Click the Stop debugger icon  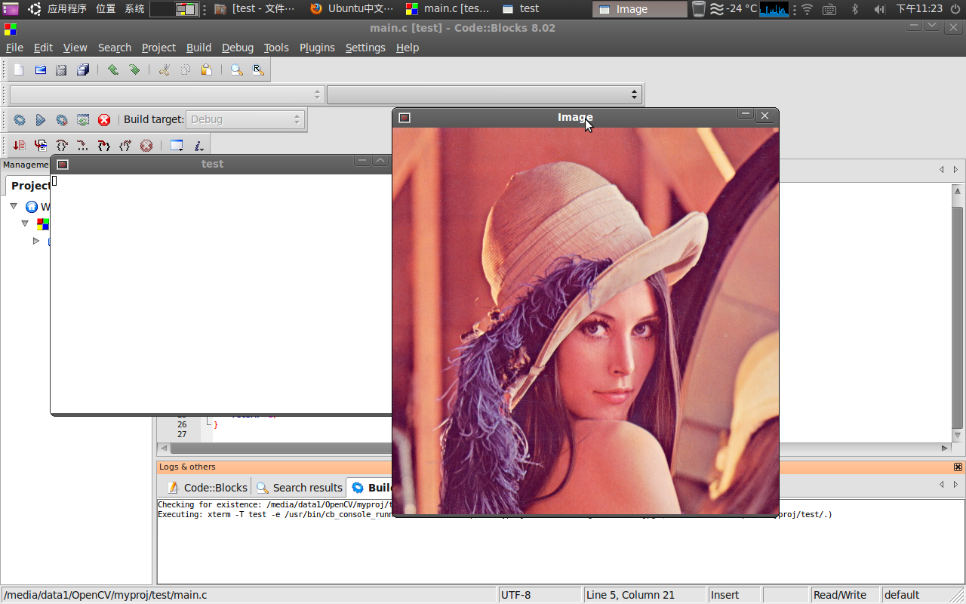tap(146, 146)
